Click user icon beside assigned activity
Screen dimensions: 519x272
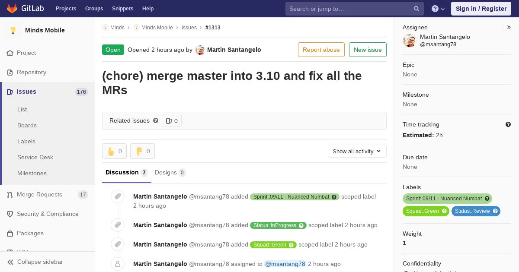pyautogui.click(x=118, y=264)
